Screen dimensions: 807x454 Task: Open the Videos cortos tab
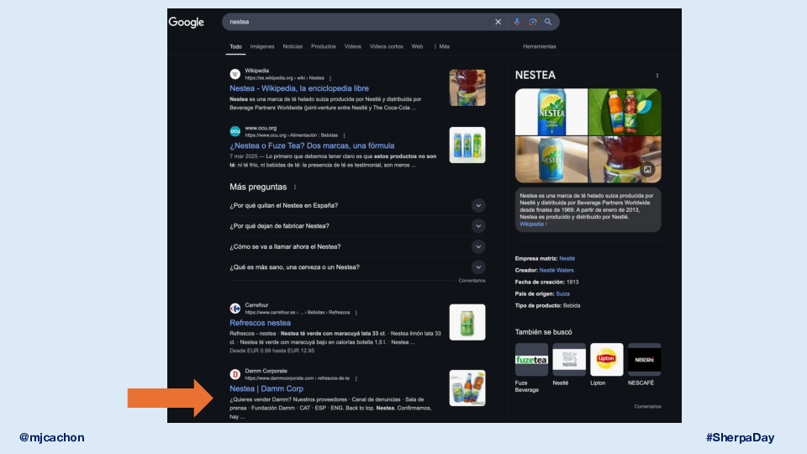386,46
